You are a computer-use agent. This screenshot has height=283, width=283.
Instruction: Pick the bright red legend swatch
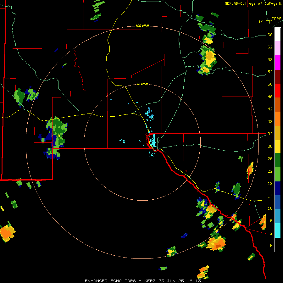point(278,91)
